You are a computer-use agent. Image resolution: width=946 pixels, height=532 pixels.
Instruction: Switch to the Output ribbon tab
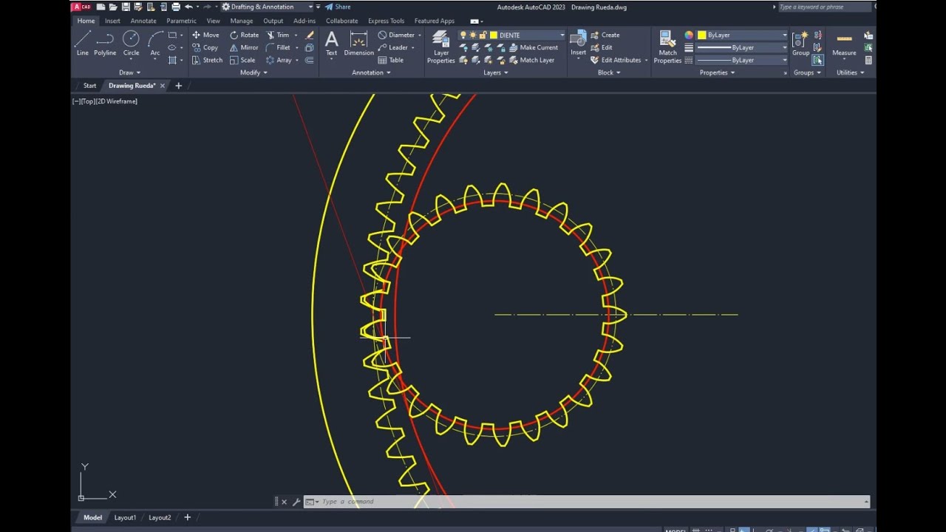point(273,21)
